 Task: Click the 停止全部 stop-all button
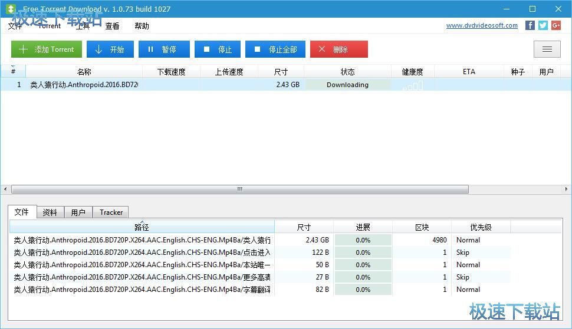[275, 49]
